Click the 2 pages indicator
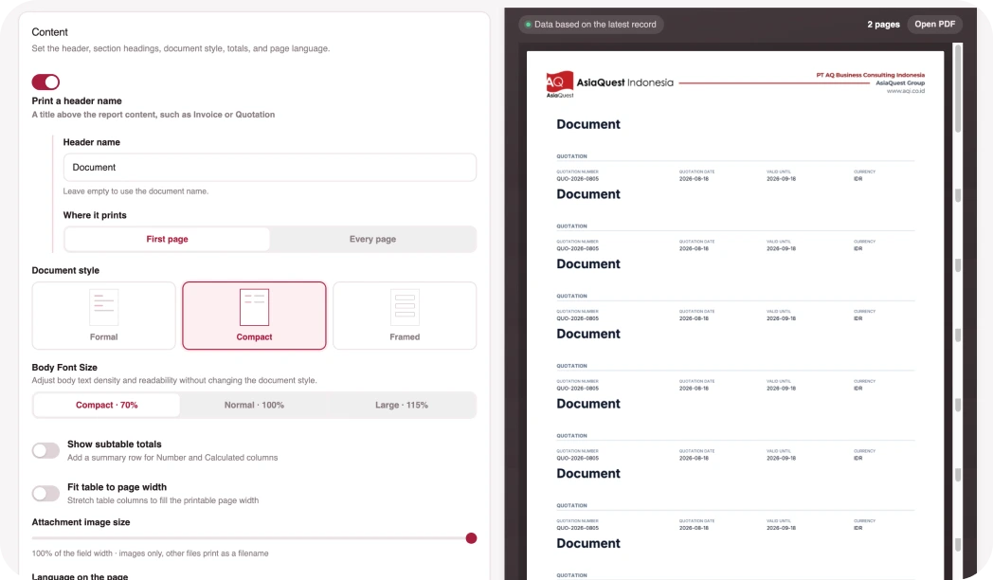 click(x=883, y=24)
